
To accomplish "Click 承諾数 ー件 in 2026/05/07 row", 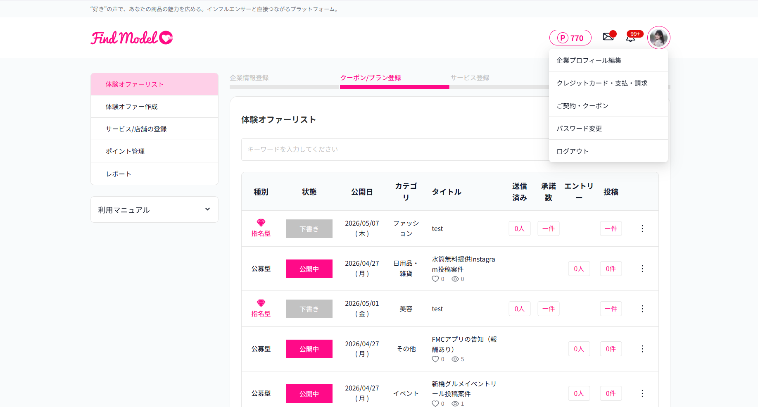I will coord(549,228).
